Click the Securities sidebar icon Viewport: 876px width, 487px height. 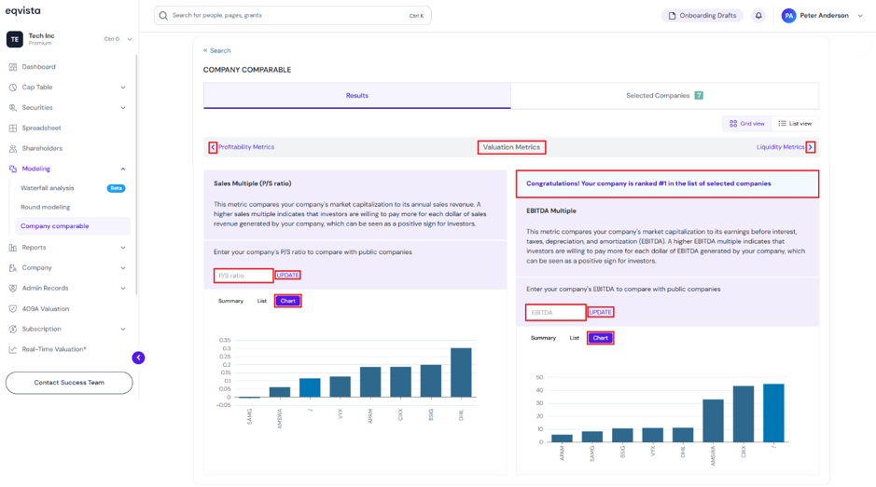click(13, 108)
